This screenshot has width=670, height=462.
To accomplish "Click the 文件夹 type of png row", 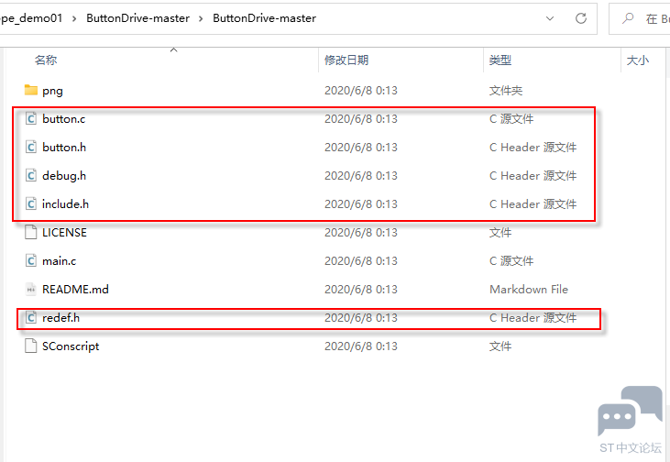I will coord(506,91).
